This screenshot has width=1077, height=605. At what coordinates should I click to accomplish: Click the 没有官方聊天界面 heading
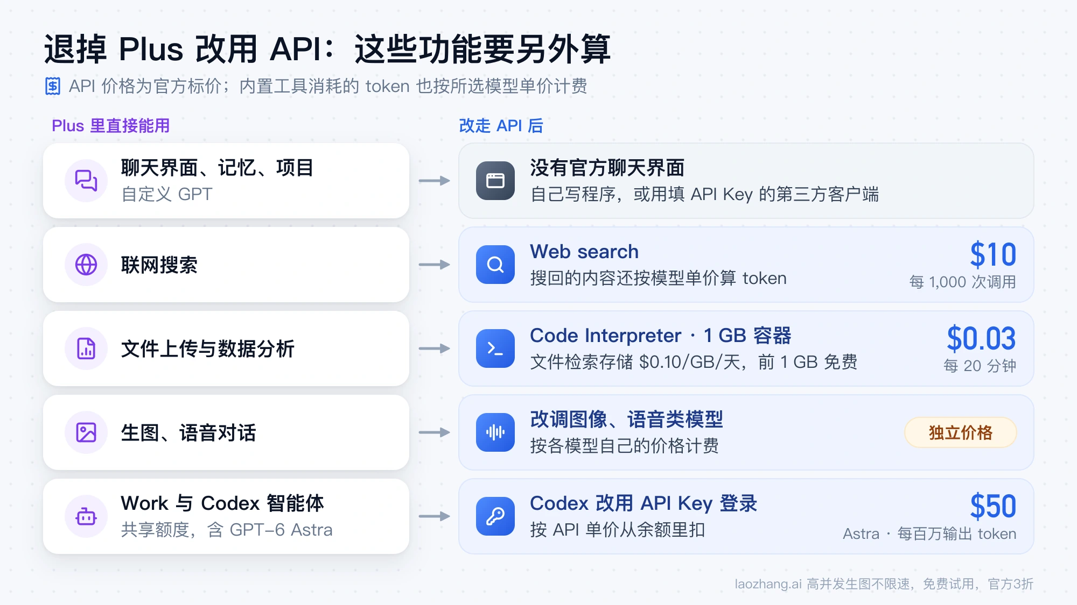(x=607, y=168)
